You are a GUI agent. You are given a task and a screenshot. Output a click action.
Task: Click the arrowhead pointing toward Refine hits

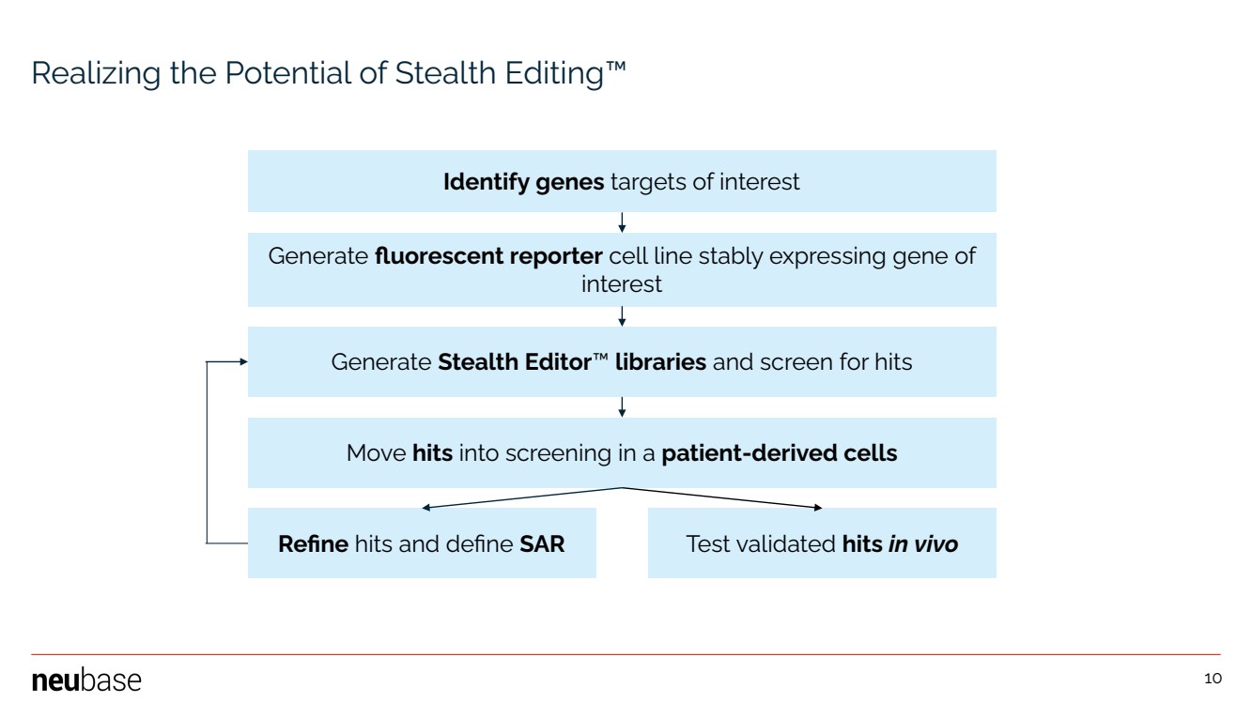point(427,508)
